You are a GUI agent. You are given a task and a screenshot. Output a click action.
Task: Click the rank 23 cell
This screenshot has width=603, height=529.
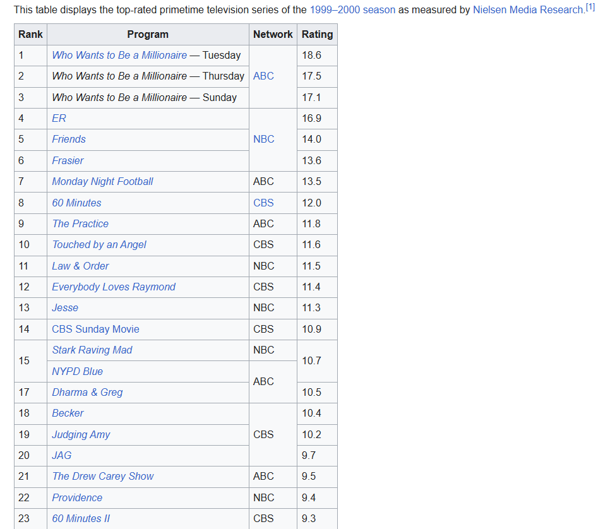[x=31, y=518]
